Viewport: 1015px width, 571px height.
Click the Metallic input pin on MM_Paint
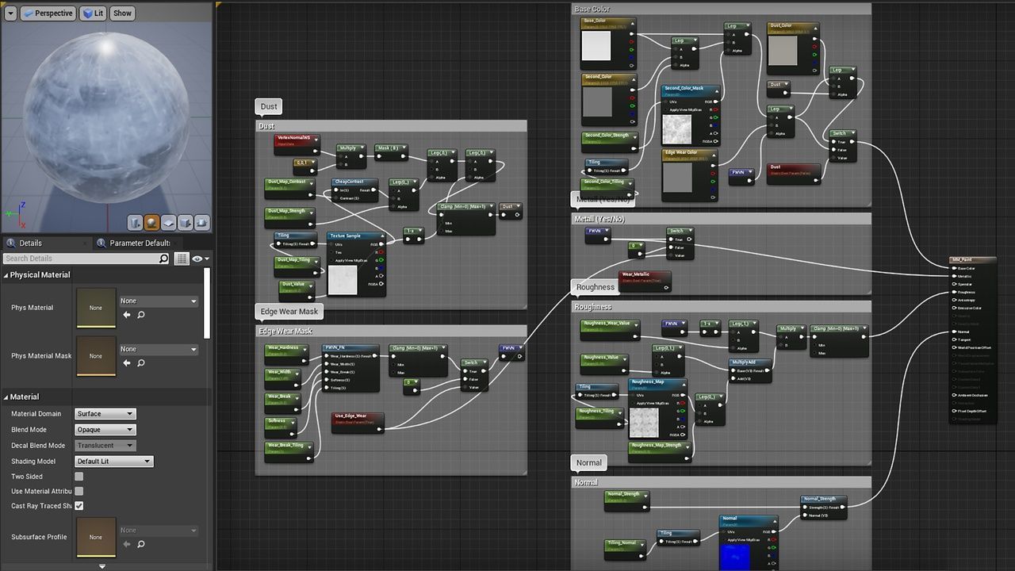(954, 276)
